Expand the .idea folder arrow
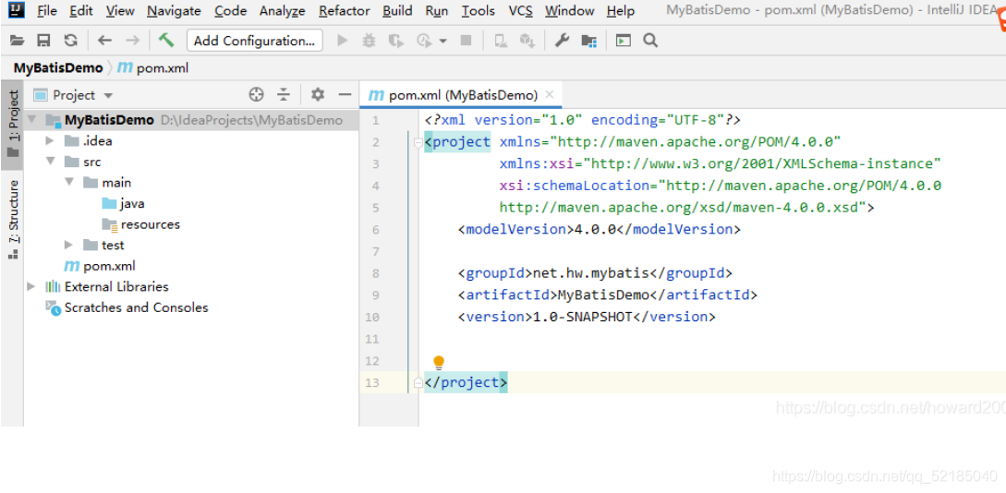Image resolution: width=1006 pixels, height=493 pixels. [50, 141]
